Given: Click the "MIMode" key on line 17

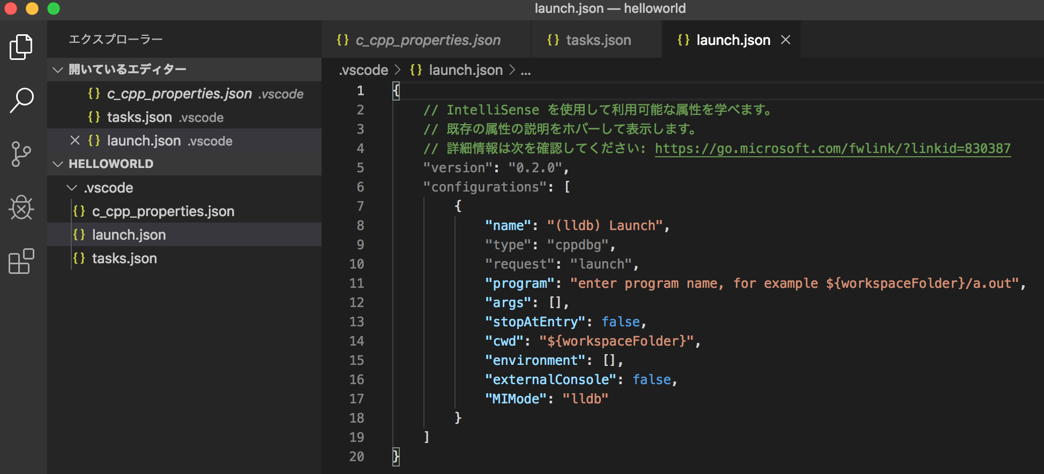Looking at the screenshot, I should pyautogui.click(x=516, y=399).
